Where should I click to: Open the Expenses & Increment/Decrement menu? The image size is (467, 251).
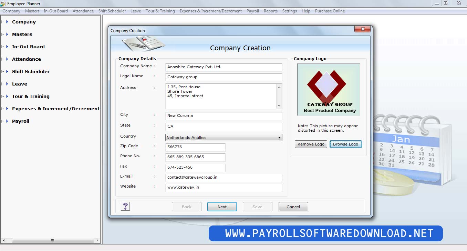point(211,11)
